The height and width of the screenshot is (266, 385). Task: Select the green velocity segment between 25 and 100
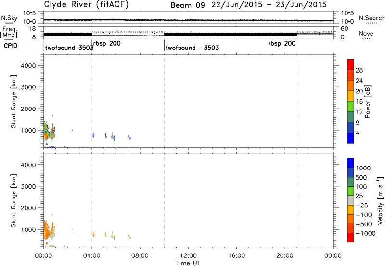(x=351, y=191)
